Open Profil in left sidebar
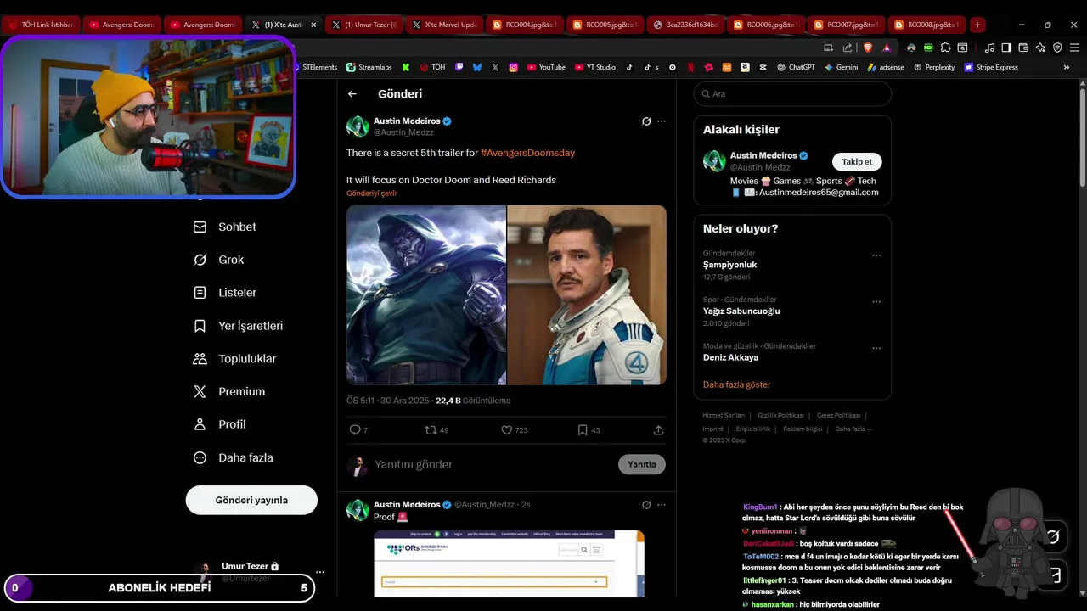This screenshot has width=1087, height=611. click(x=219, y=424)
